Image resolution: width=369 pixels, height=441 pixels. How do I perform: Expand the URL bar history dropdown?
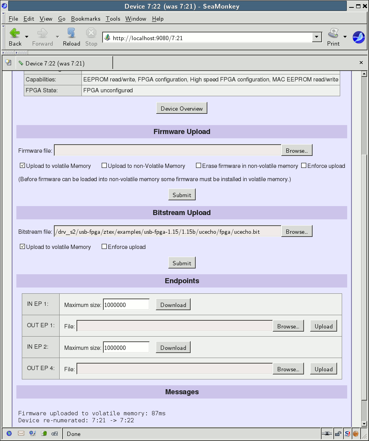point(317,37)
